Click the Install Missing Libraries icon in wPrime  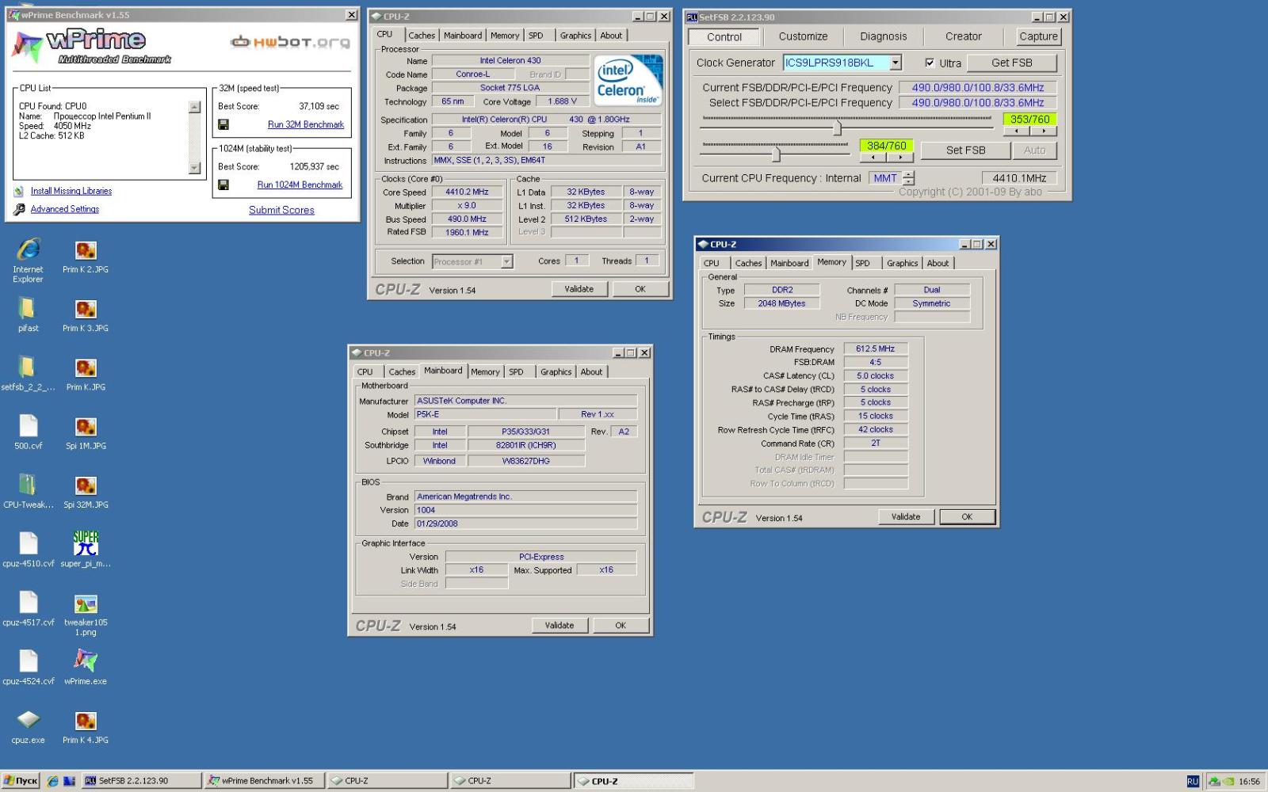tap(19, 191)
